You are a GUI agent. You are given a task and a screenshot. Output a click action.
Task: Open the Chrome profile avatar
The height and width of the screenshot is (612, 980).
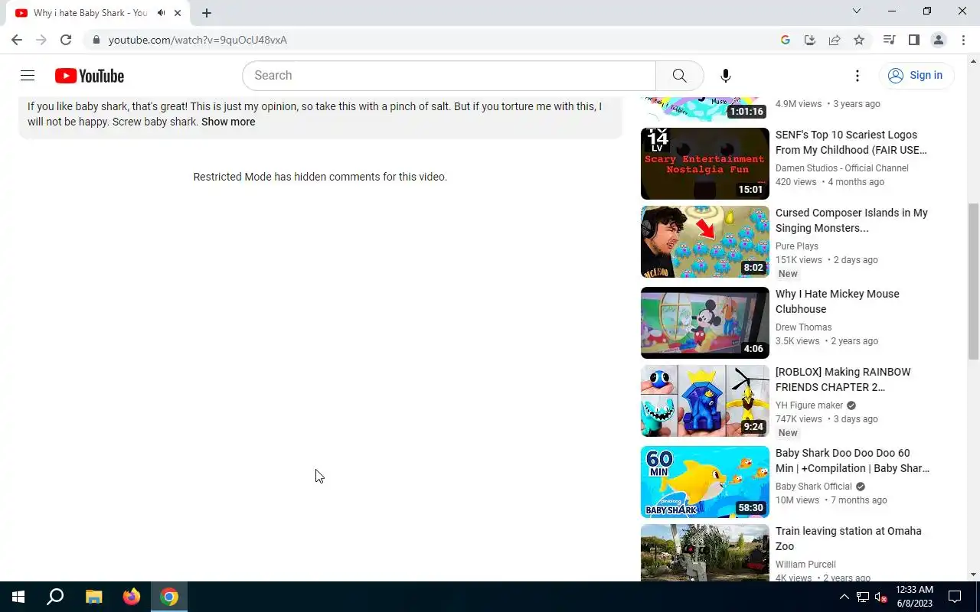(939, 40)
